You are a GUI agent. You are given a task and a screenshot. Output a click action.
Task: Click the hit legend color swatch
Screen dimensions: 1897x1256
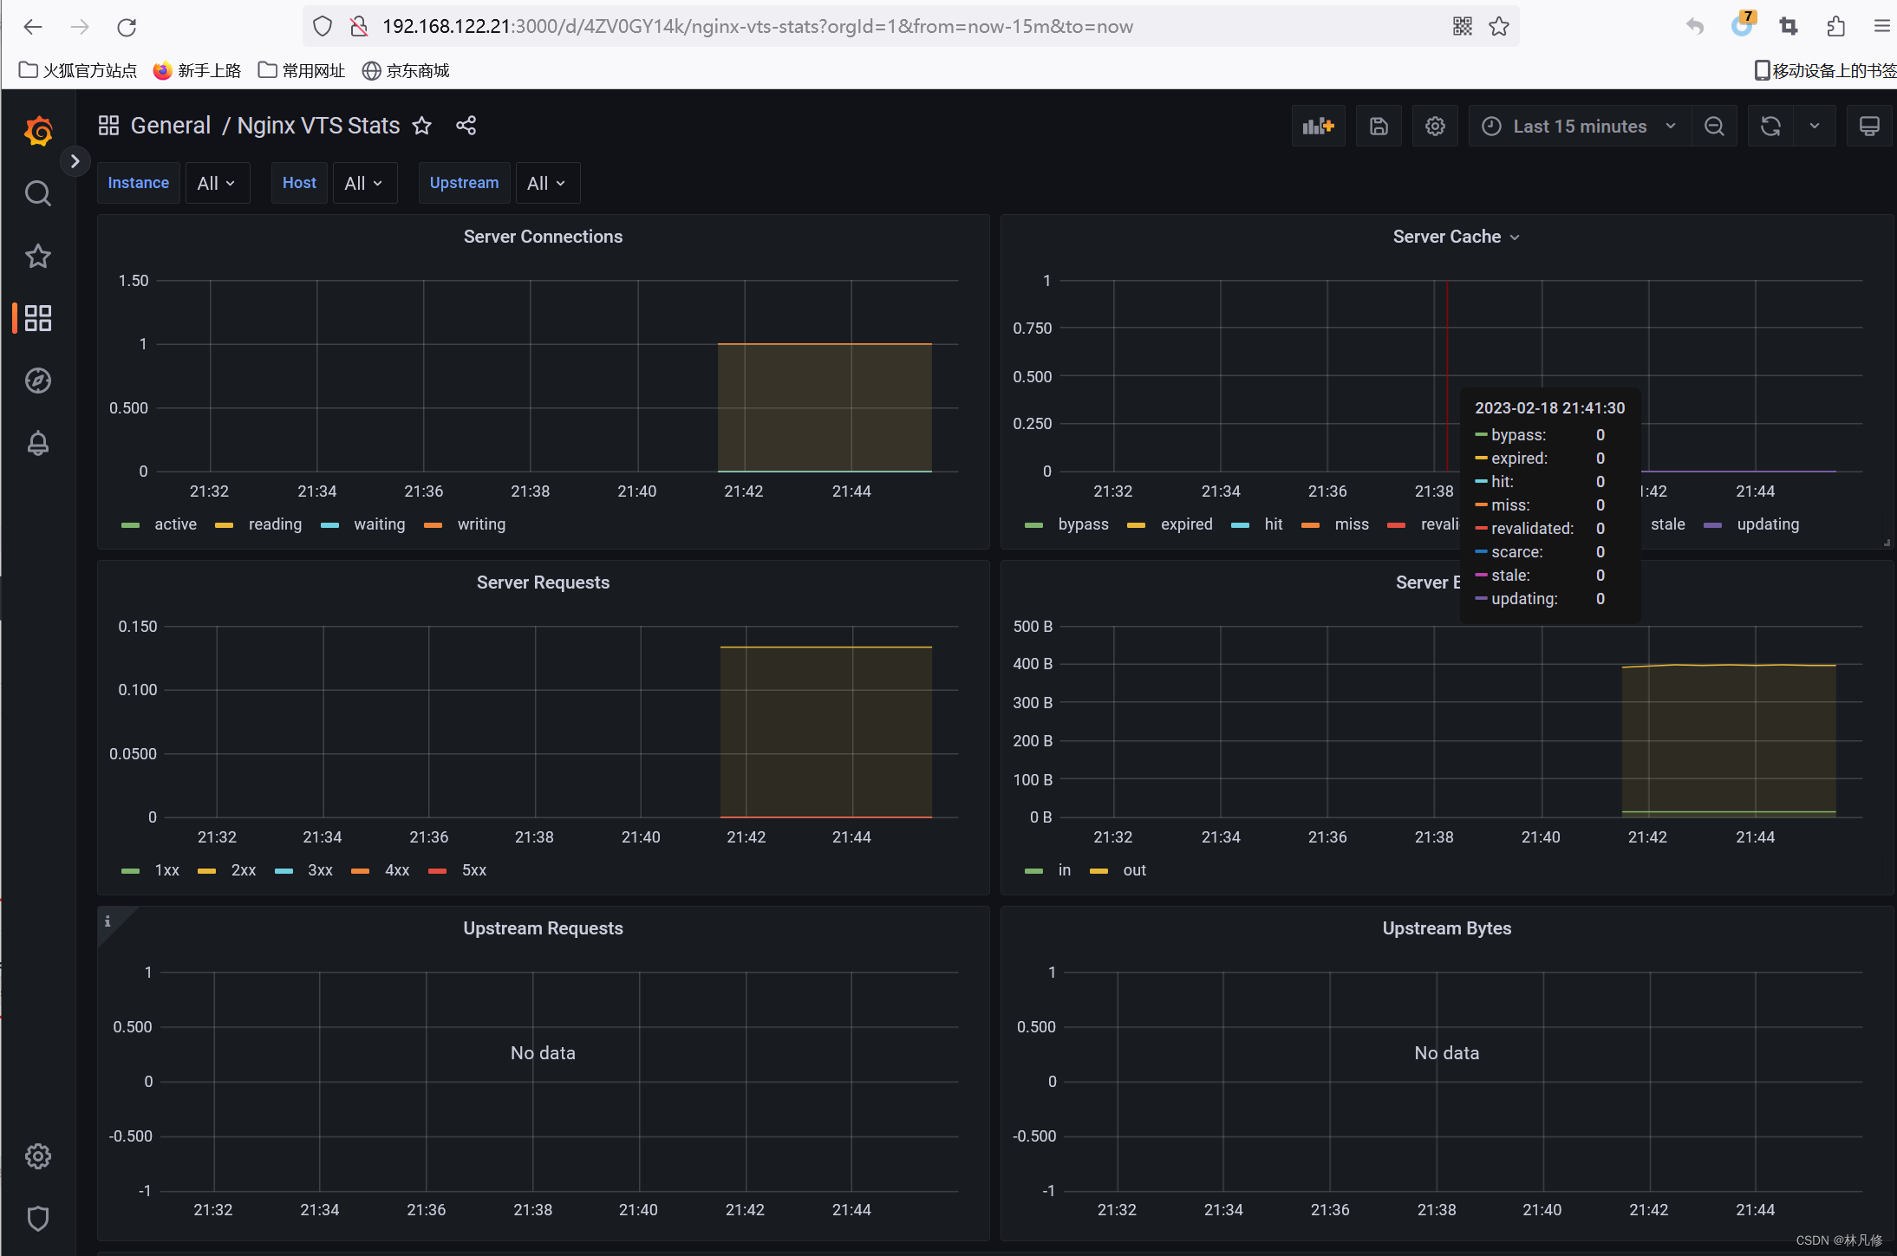click(x=1240, y=525)
